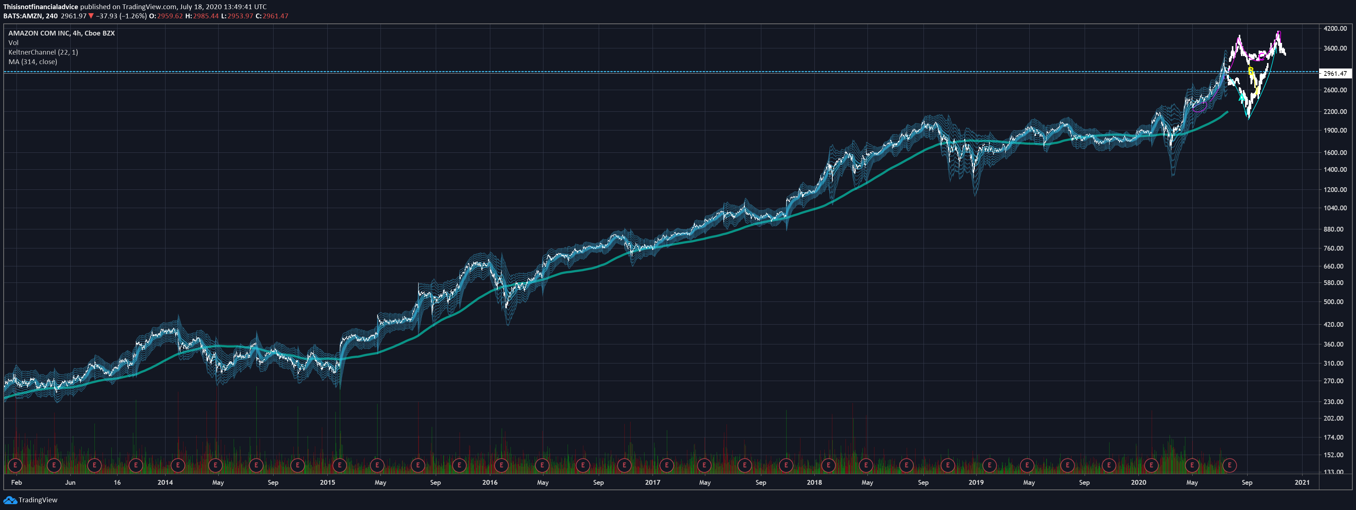The width and height of the screenshot is (1356, 510).
Task: Open the earnings E marker nearest 2017 label
Action: pos(666,465)
